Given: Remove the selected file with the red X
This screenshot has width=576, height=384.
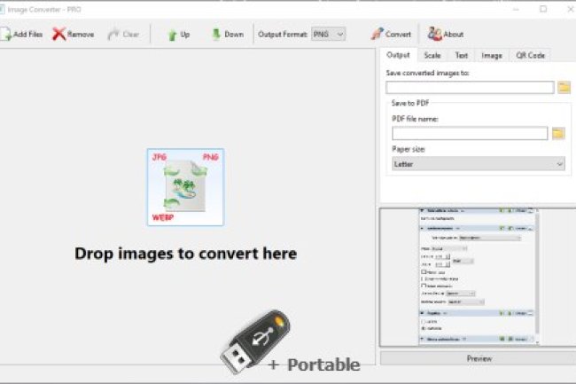Looking at the screenshot, I should [x=59, y=35].
